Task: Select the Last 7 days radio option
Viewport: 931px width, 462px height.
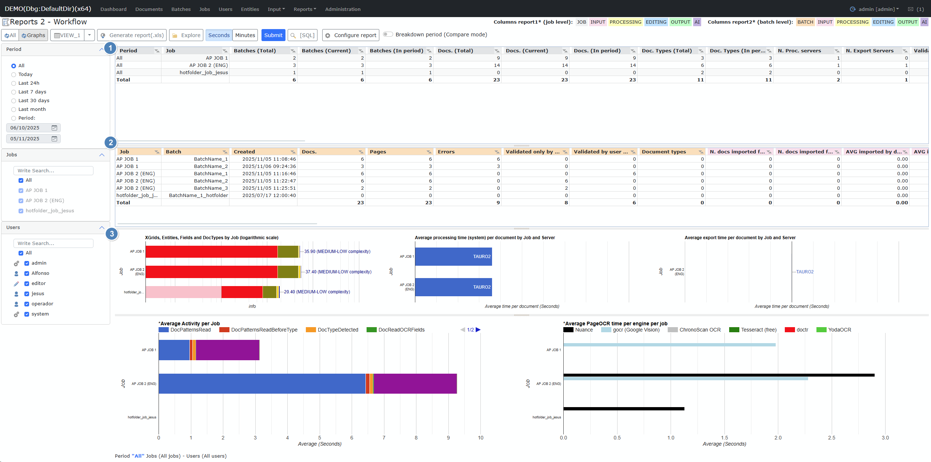Action: (13, 92)
